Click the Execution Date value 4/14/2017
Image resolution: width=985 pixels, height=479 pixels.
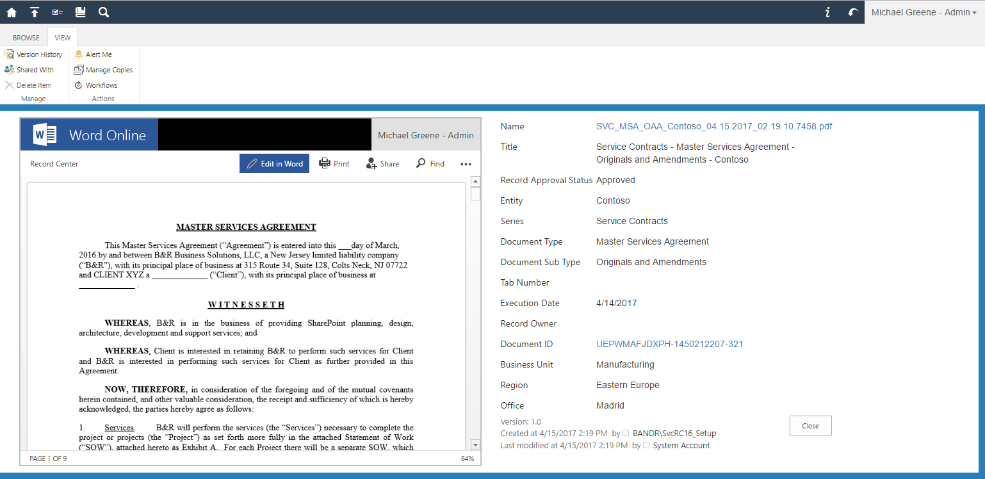tap(617, 303)
